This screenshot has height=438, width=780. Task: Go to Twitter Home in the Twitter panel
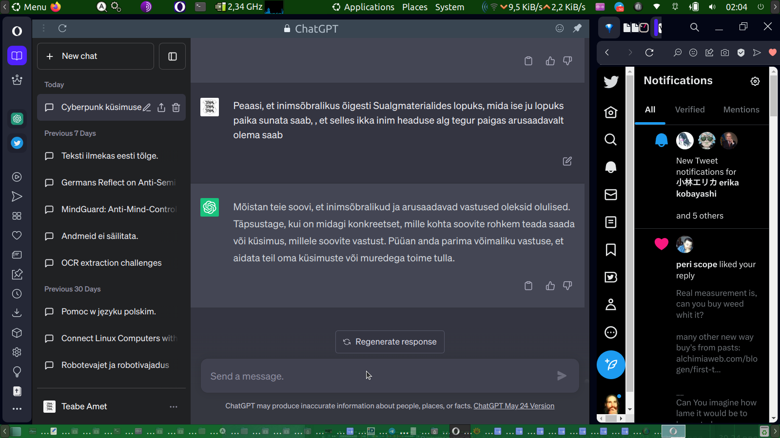coord(611,112)
